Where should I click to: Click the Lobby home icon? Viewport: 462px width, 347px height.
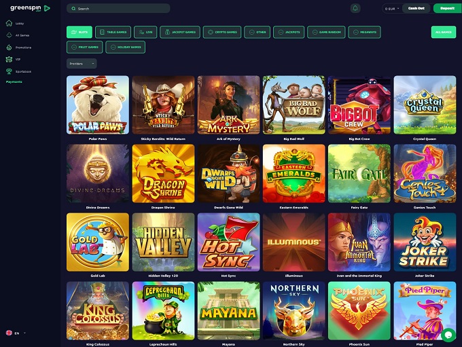point(9,23)
